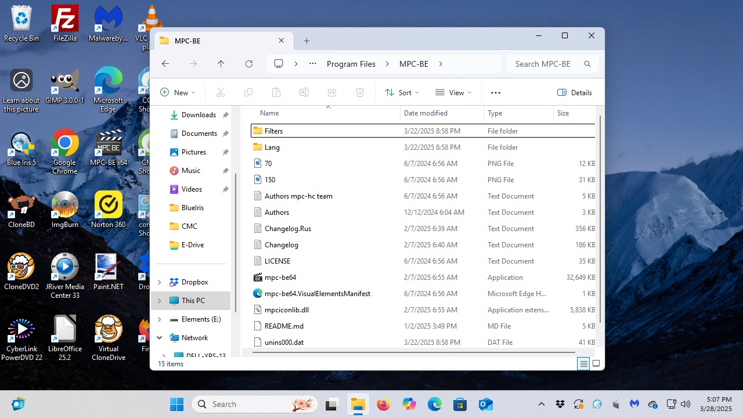Open Microsoft Store from taskbar
Viewport: 743px width, 418px height.
coord(460,404)
